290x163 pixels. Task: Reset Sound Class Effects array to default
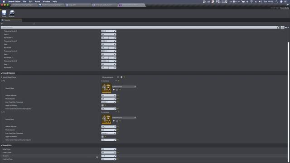[124, 77]
